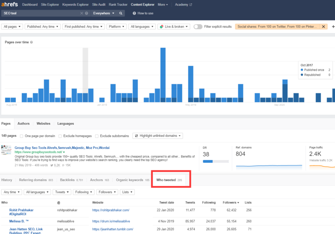Open the Everywhere search scope dropdown

click(x=103, y=13)
